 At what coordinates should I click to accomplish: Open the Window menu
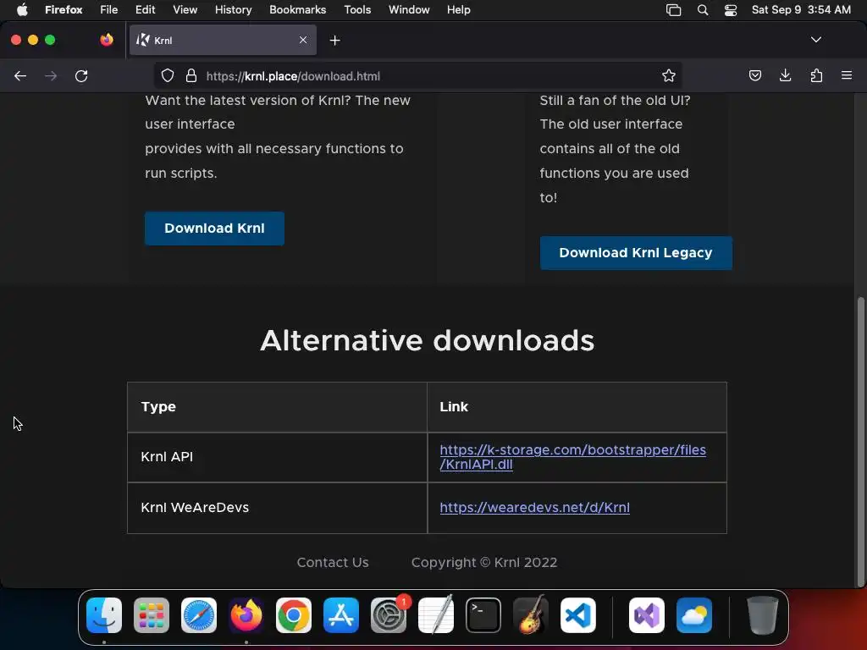tap(409, 10)
